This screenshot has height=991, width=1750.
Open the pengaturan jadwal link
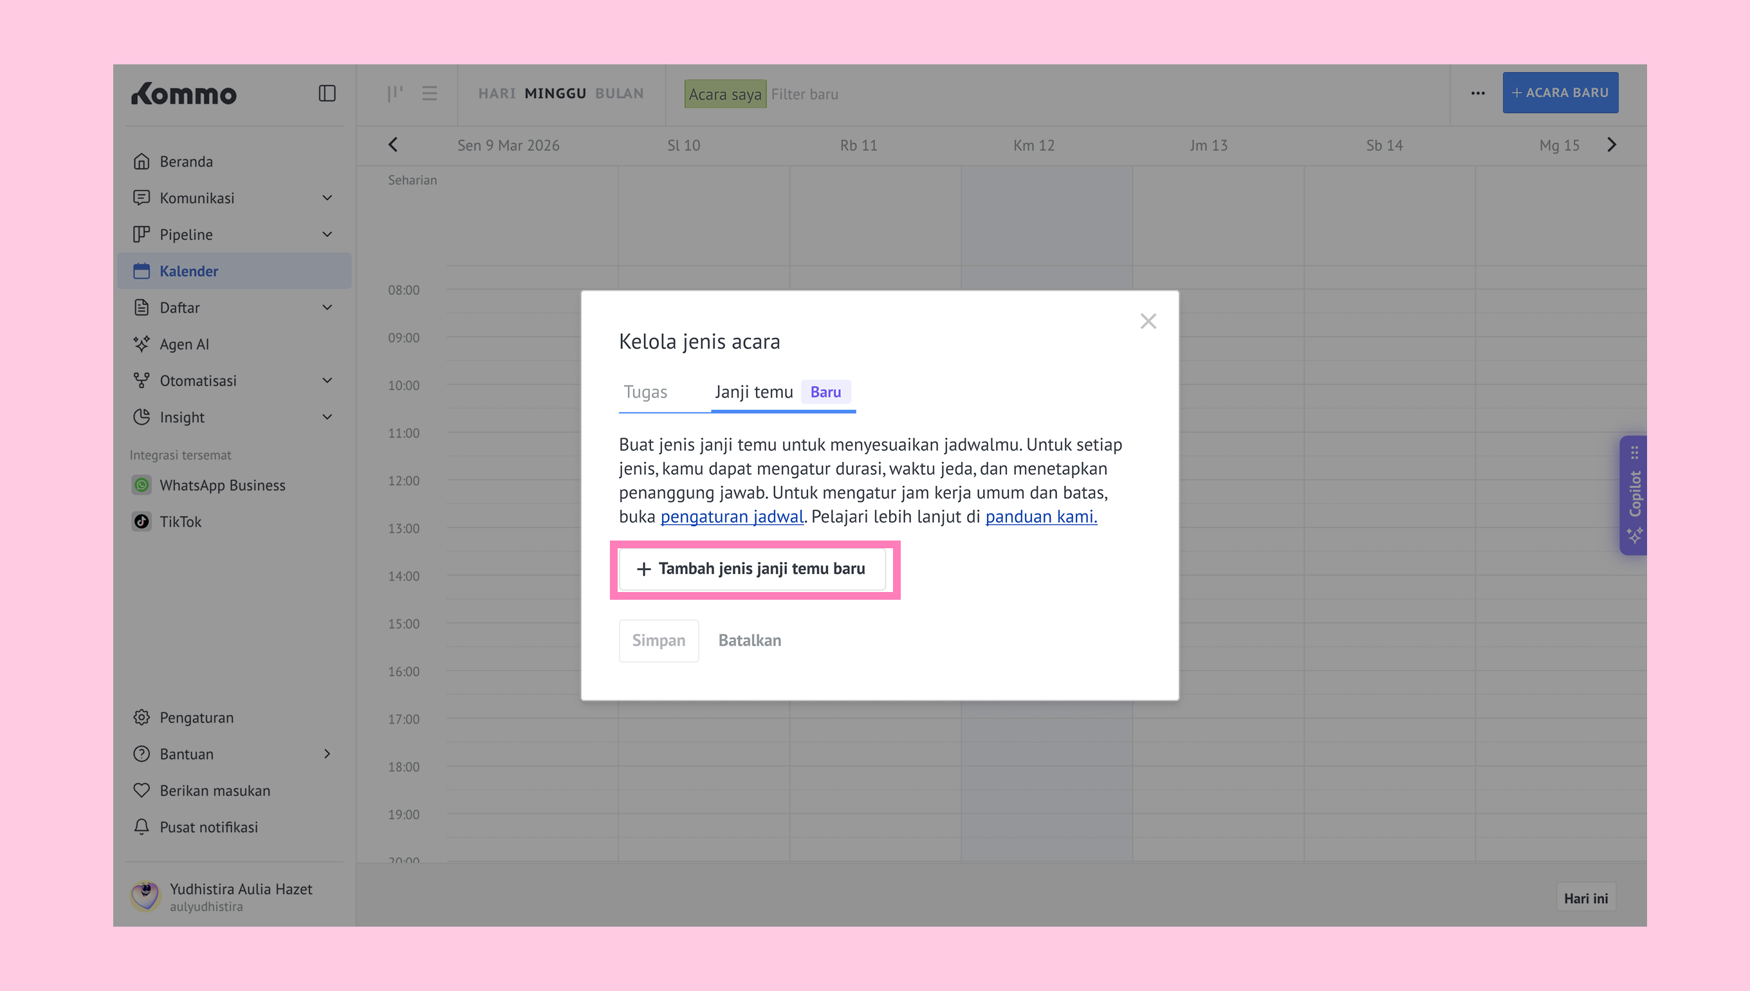click(x=732, y=517)
